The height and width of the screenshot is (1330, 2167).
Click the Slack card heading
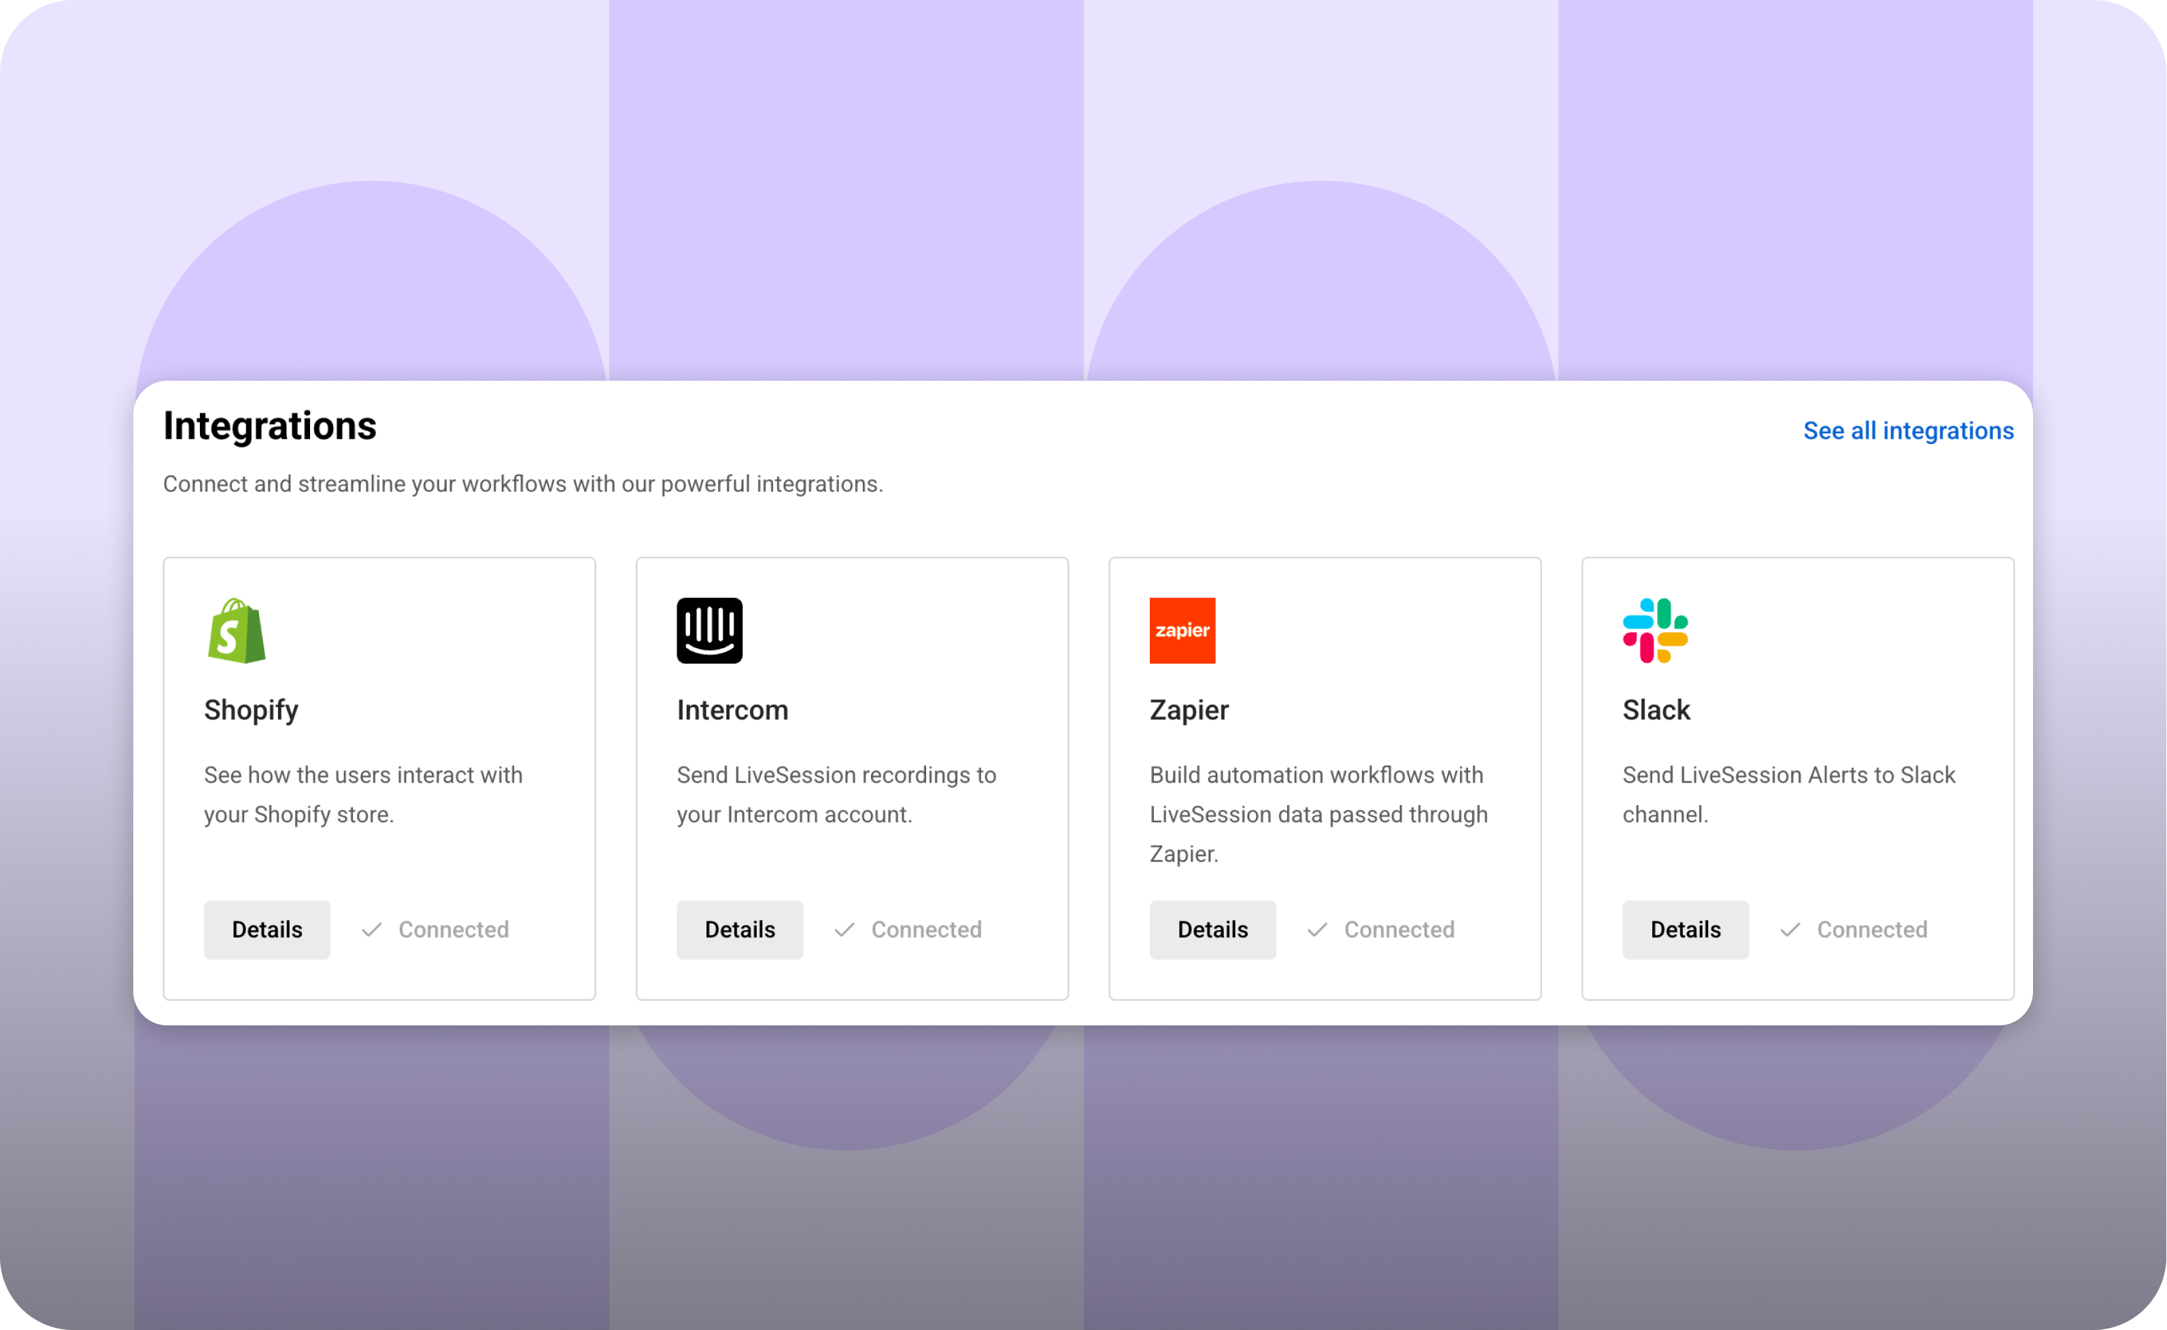click(1655, 710)
